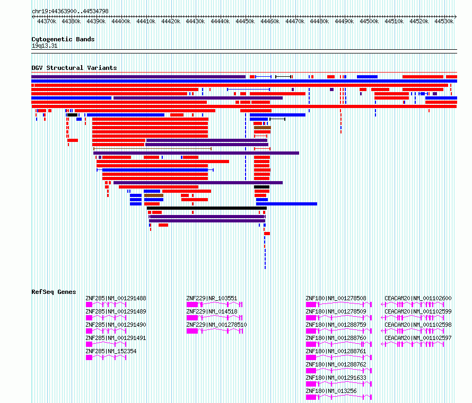
Task: Click the 44450k ruler label
Action: pos(245,21)
